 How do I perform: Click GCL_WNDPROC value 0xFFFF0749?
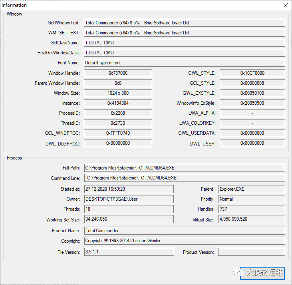pyautogui.click(x=118, y=133)
